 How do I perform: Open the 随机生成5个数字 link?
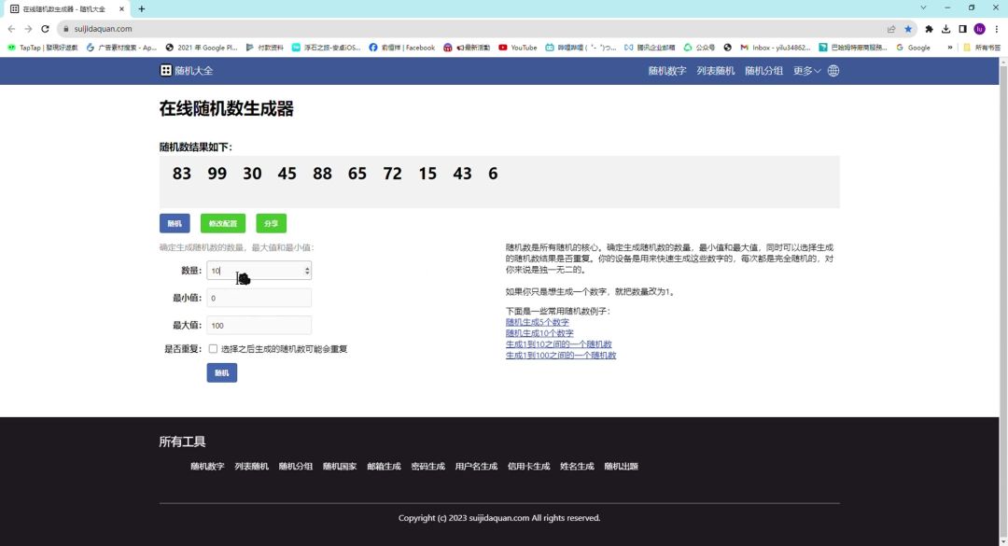pyautogui.click(x=537, y=322)
